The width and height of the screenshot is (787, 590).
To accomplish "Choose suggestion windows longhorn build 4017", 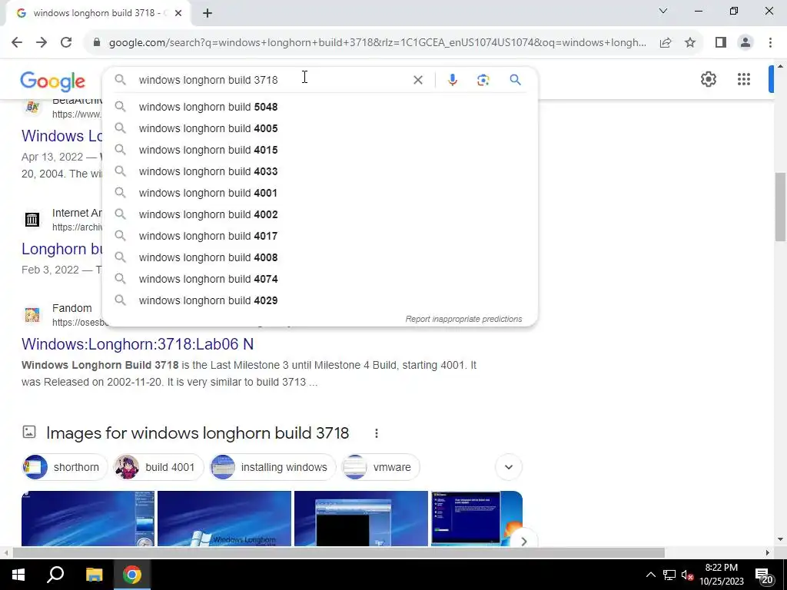I will pos(320,236).
